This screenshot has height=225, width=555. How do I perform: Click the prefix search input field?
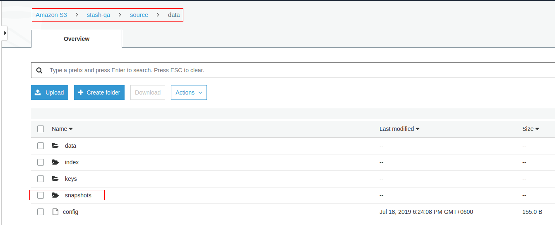pyautogui.click(x=290, y=71)
